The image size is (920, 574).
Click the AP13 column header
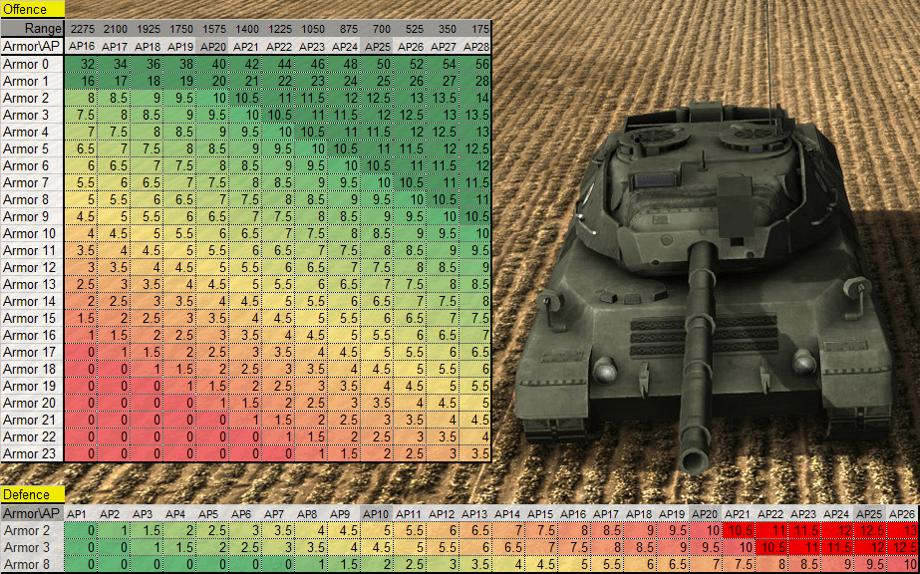(474, 514)
